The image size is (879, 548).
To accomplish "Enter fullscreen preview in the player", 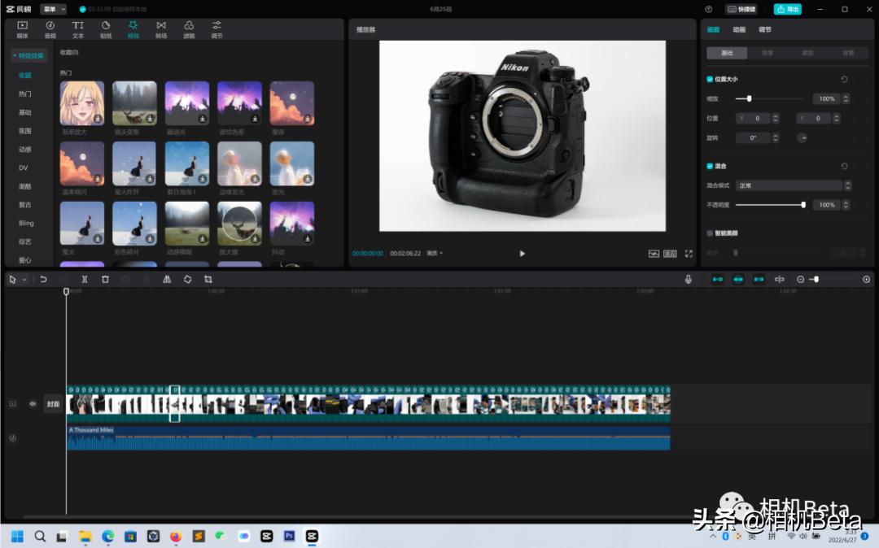I will click(x=689, y=254).
